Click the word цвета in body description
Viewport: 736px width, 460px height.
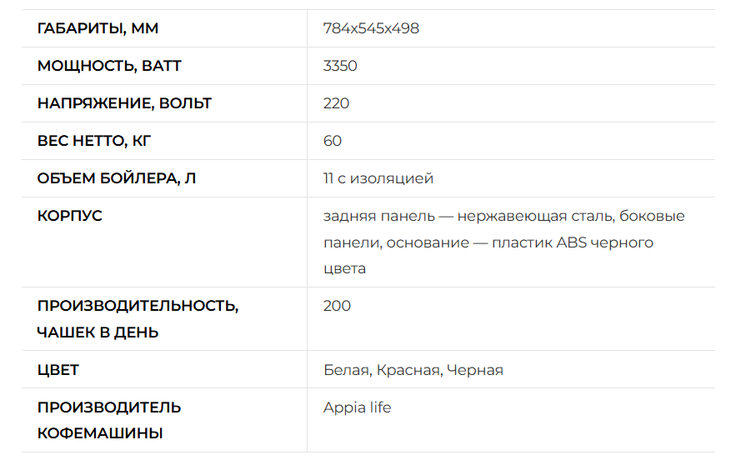(x=344, y=268)
